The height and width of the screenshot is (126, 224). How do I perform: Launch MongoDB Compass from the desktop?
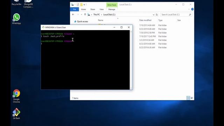28,4
